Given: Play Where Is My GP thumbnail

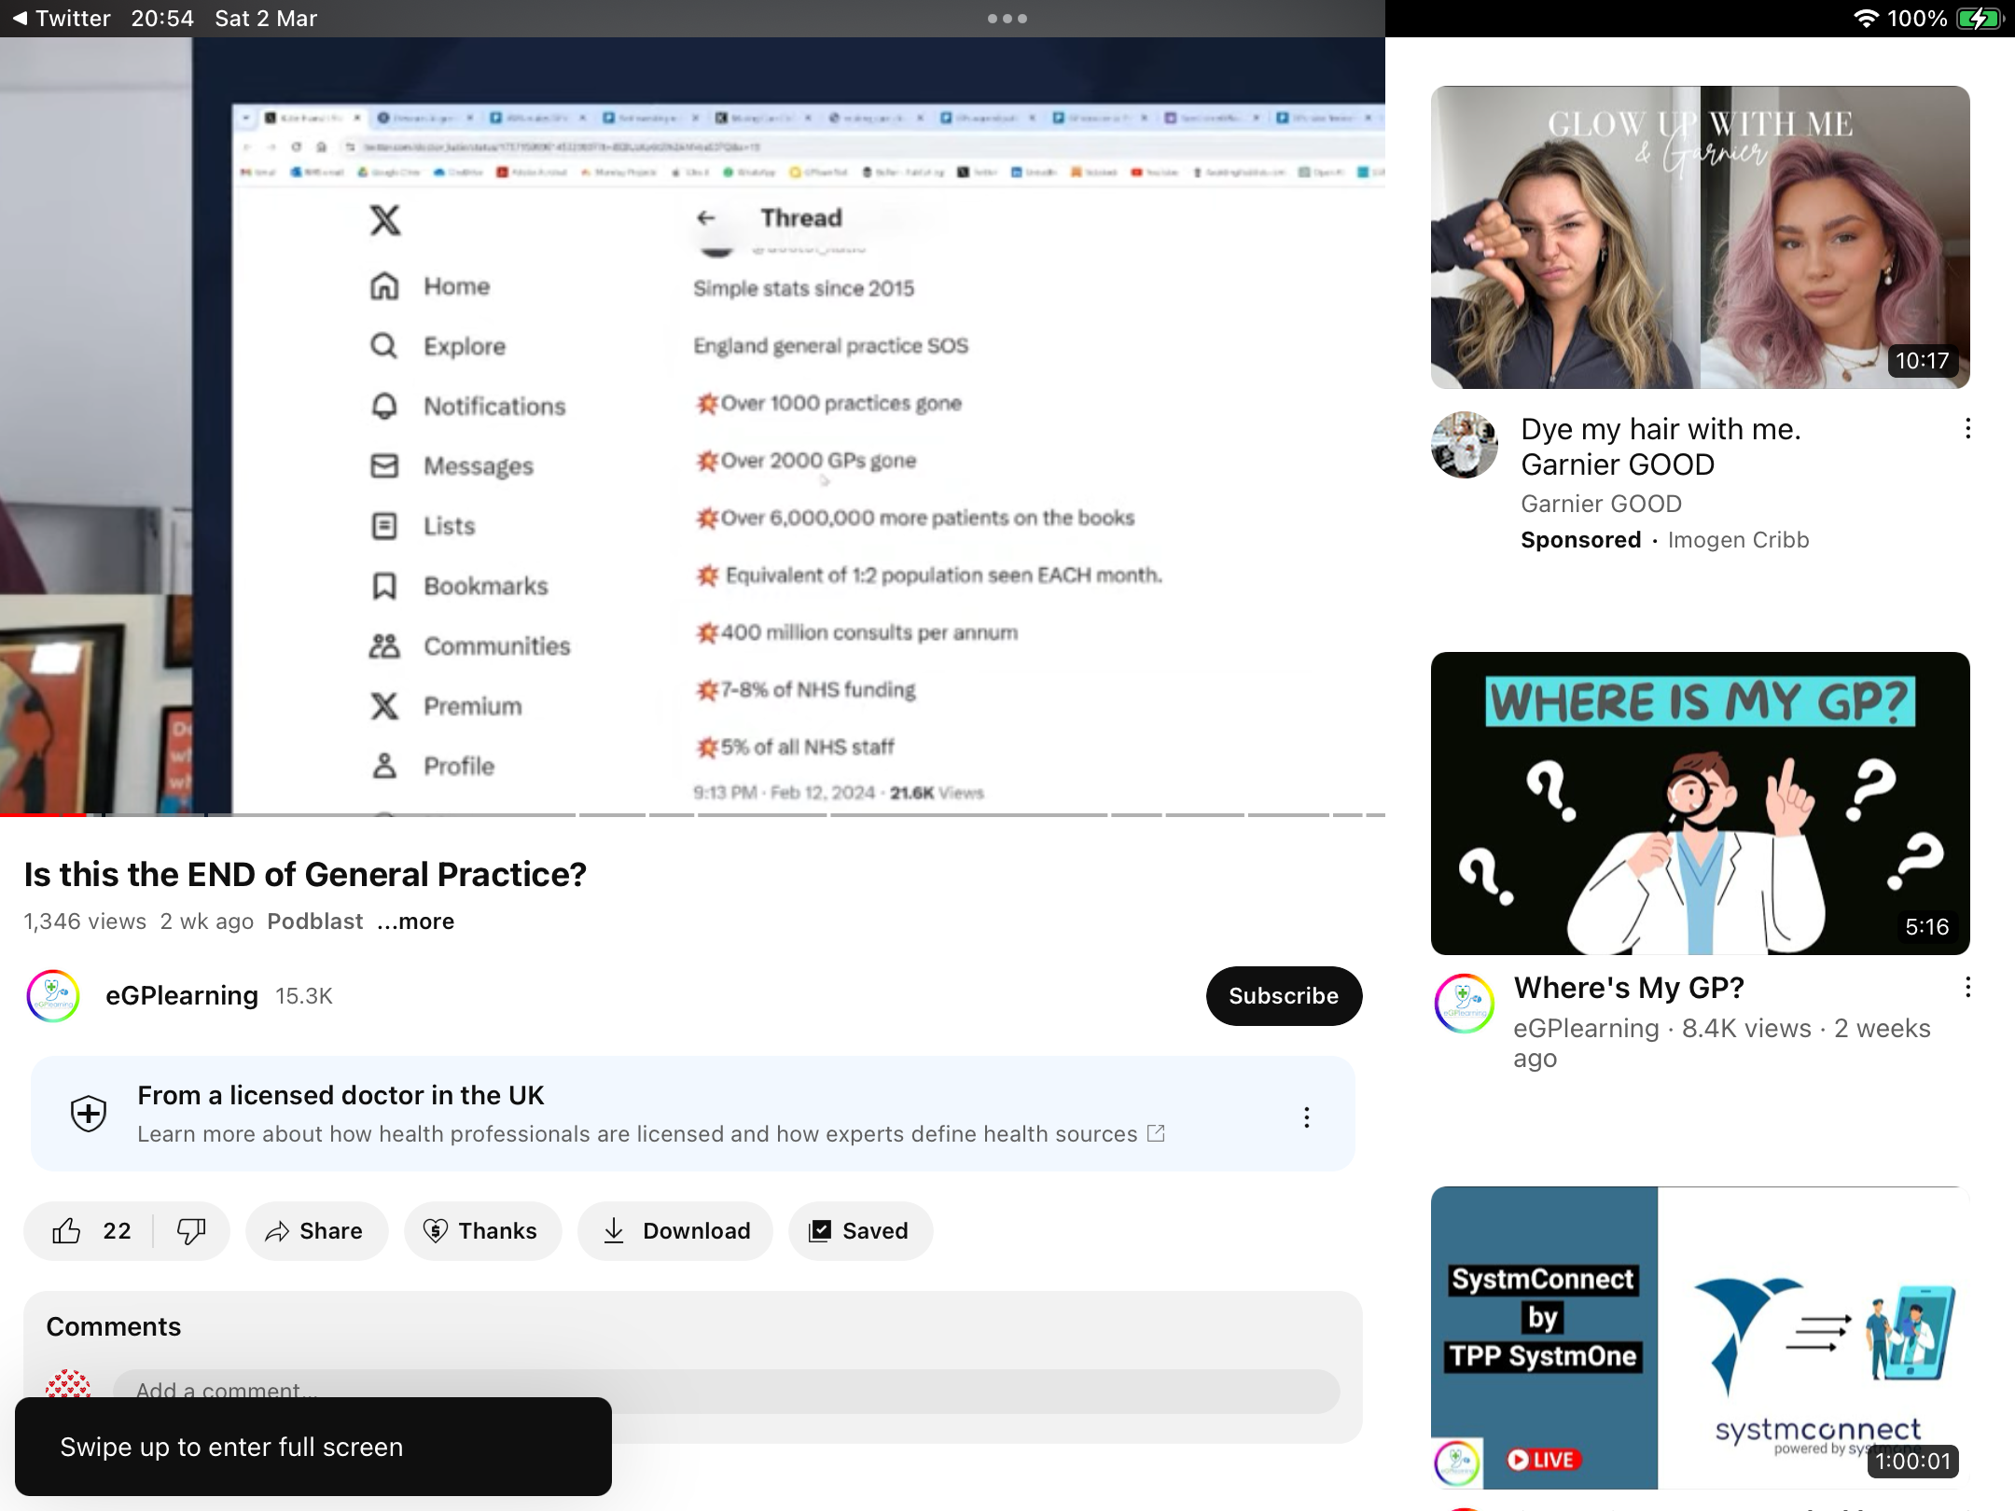Looking at the screenshot, I should [x=1701, y=803].
